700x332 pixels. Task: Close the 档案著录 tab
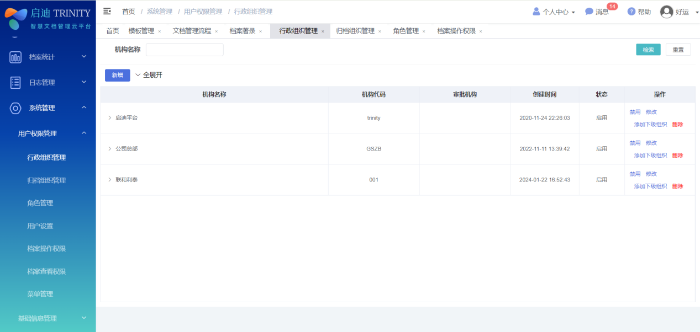tap(261, 31)
